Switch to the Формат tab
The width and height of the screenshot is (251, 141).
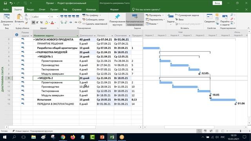coord(114,9)
